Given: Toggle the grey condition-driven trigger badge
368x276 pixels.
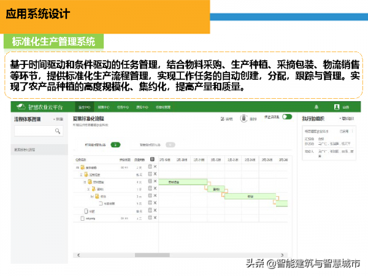Looking at the screenshot, I should point(171,145).
